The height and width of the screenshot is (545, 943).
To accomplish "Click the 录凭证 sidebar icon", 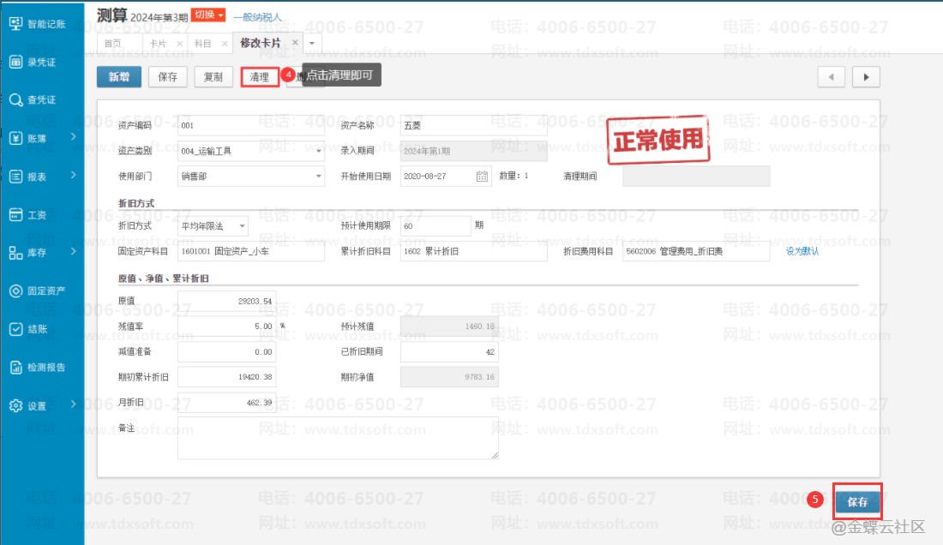I will (15, 62).
